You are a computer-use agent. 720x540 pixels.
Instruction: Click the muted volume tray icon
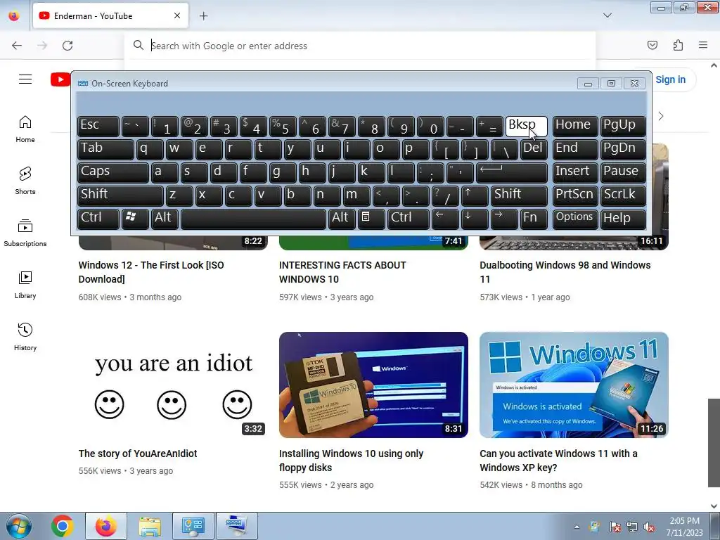click(649, 527)
